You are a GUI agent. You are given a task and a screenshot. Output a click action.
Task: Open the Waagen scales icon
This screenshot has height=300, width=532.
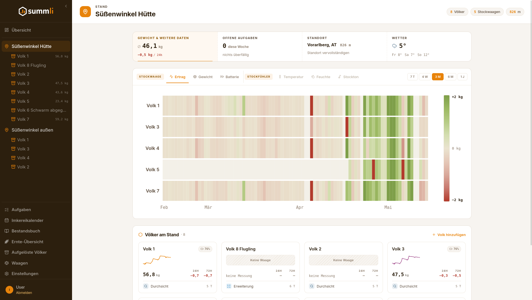[7, 263]
